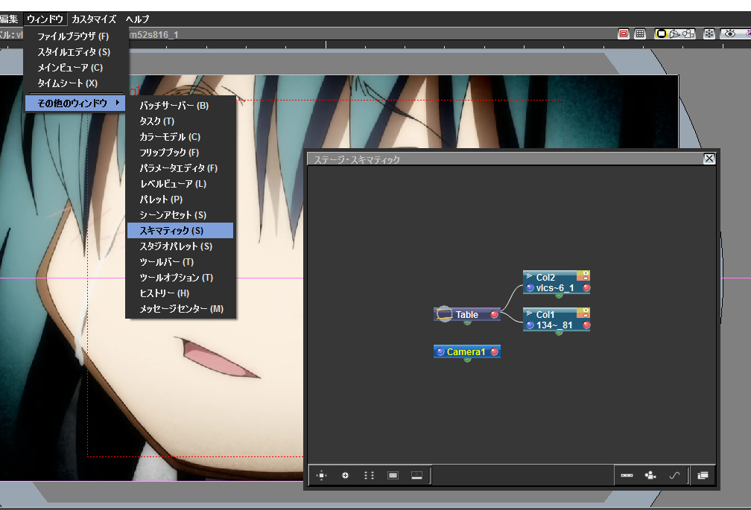Add new motion path curve icon
Image resolution: width=751 pixels, height=510 pixels.
674,475
